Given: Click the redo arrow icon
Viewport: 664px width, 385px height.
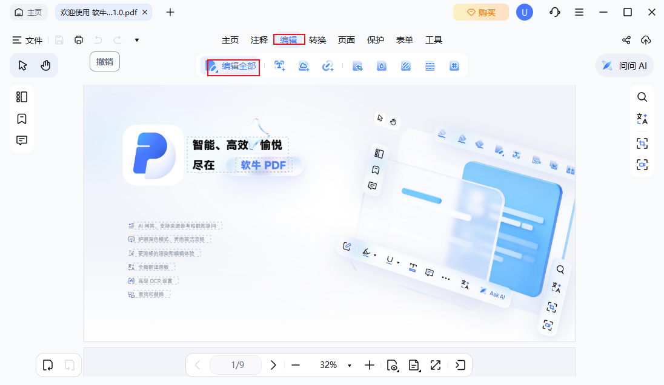Looking at the screenshot, I should 118,40.
